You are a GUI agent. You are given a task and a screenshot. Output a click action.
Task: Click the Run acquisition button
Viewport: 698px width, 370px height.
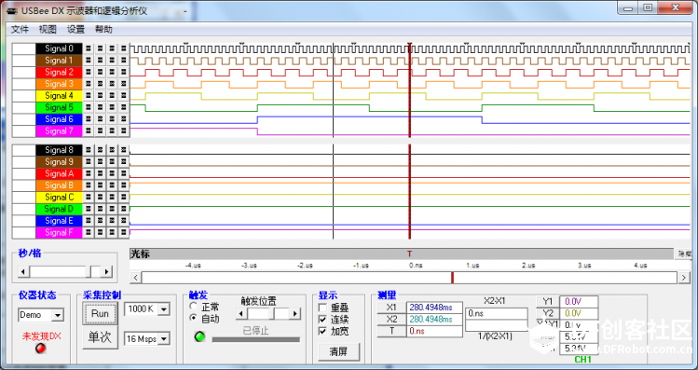click(x=100, y=313)
